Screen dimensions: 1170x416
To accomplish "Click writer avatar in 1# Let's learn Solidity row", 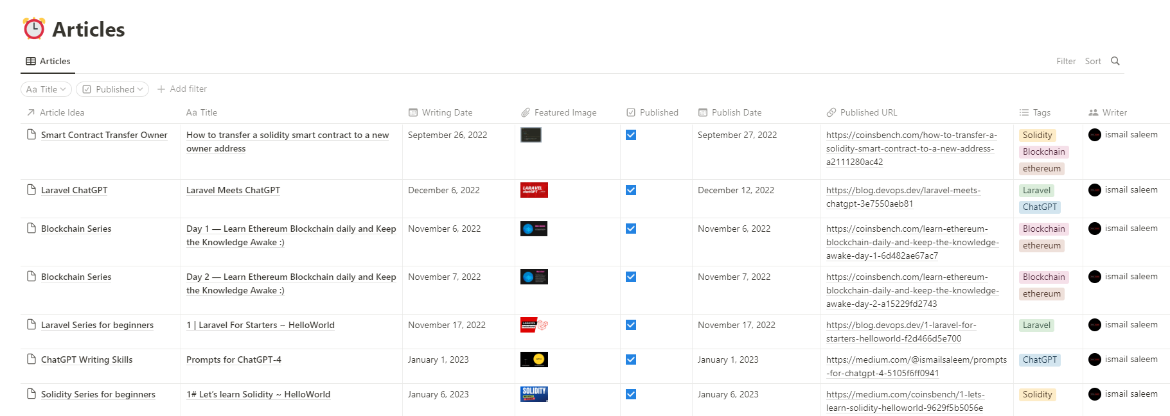I will (x=1095, y=394).
